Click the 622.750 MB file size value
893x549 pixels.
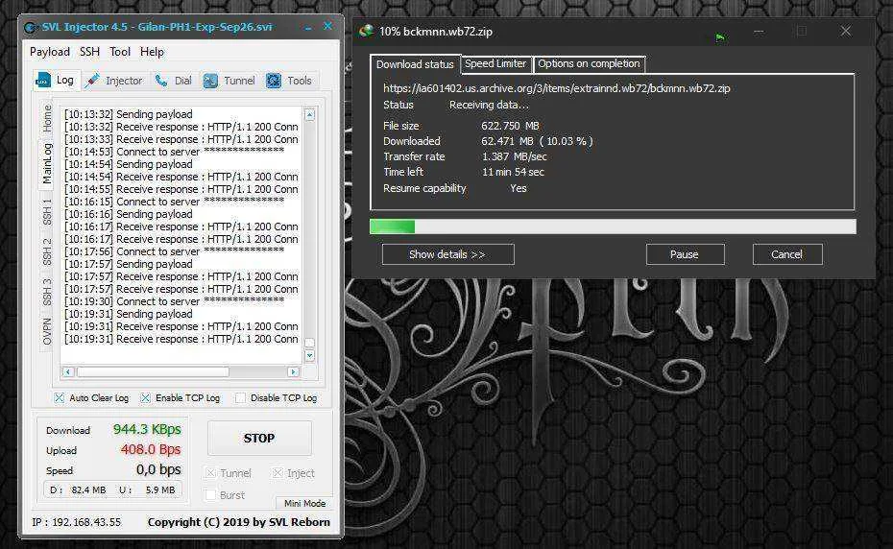[x=510, y=126]
